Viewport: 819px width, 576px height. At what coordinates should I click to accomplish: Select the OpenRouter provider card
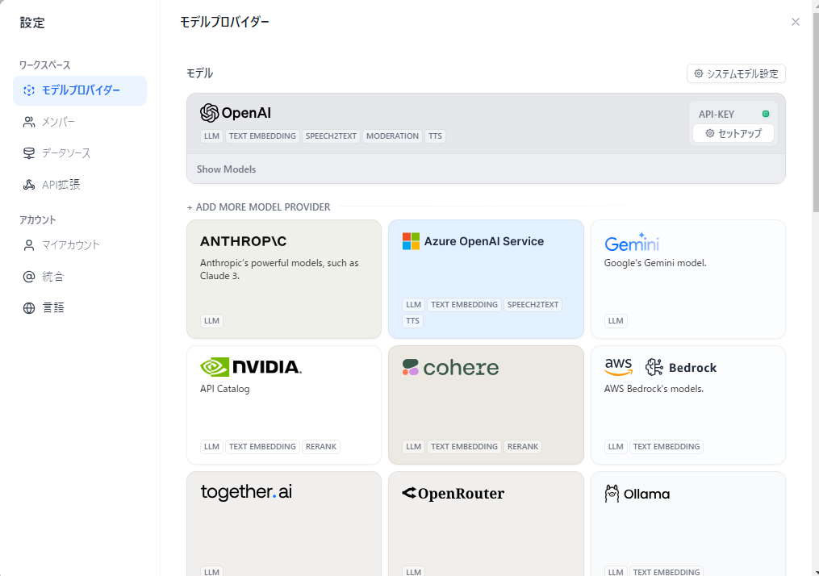tap(486, 524)
